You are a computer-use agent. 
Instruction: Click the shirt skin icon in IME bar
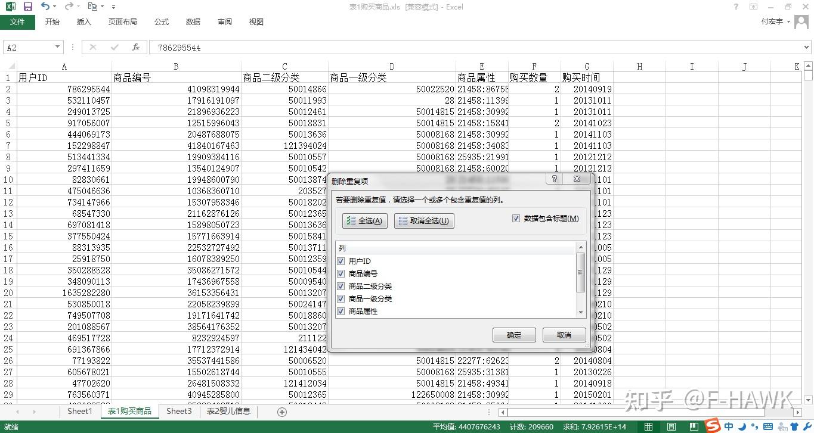coord(793,426)
